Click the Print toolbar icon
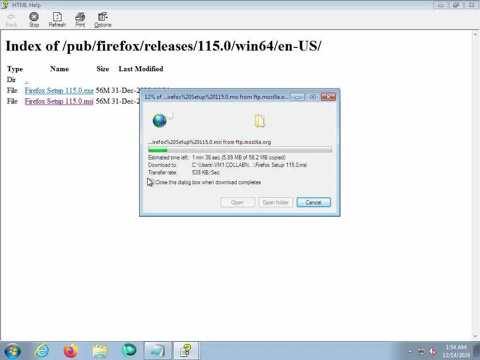This screenshot has width=480, height=360. [x=80, y=20]
